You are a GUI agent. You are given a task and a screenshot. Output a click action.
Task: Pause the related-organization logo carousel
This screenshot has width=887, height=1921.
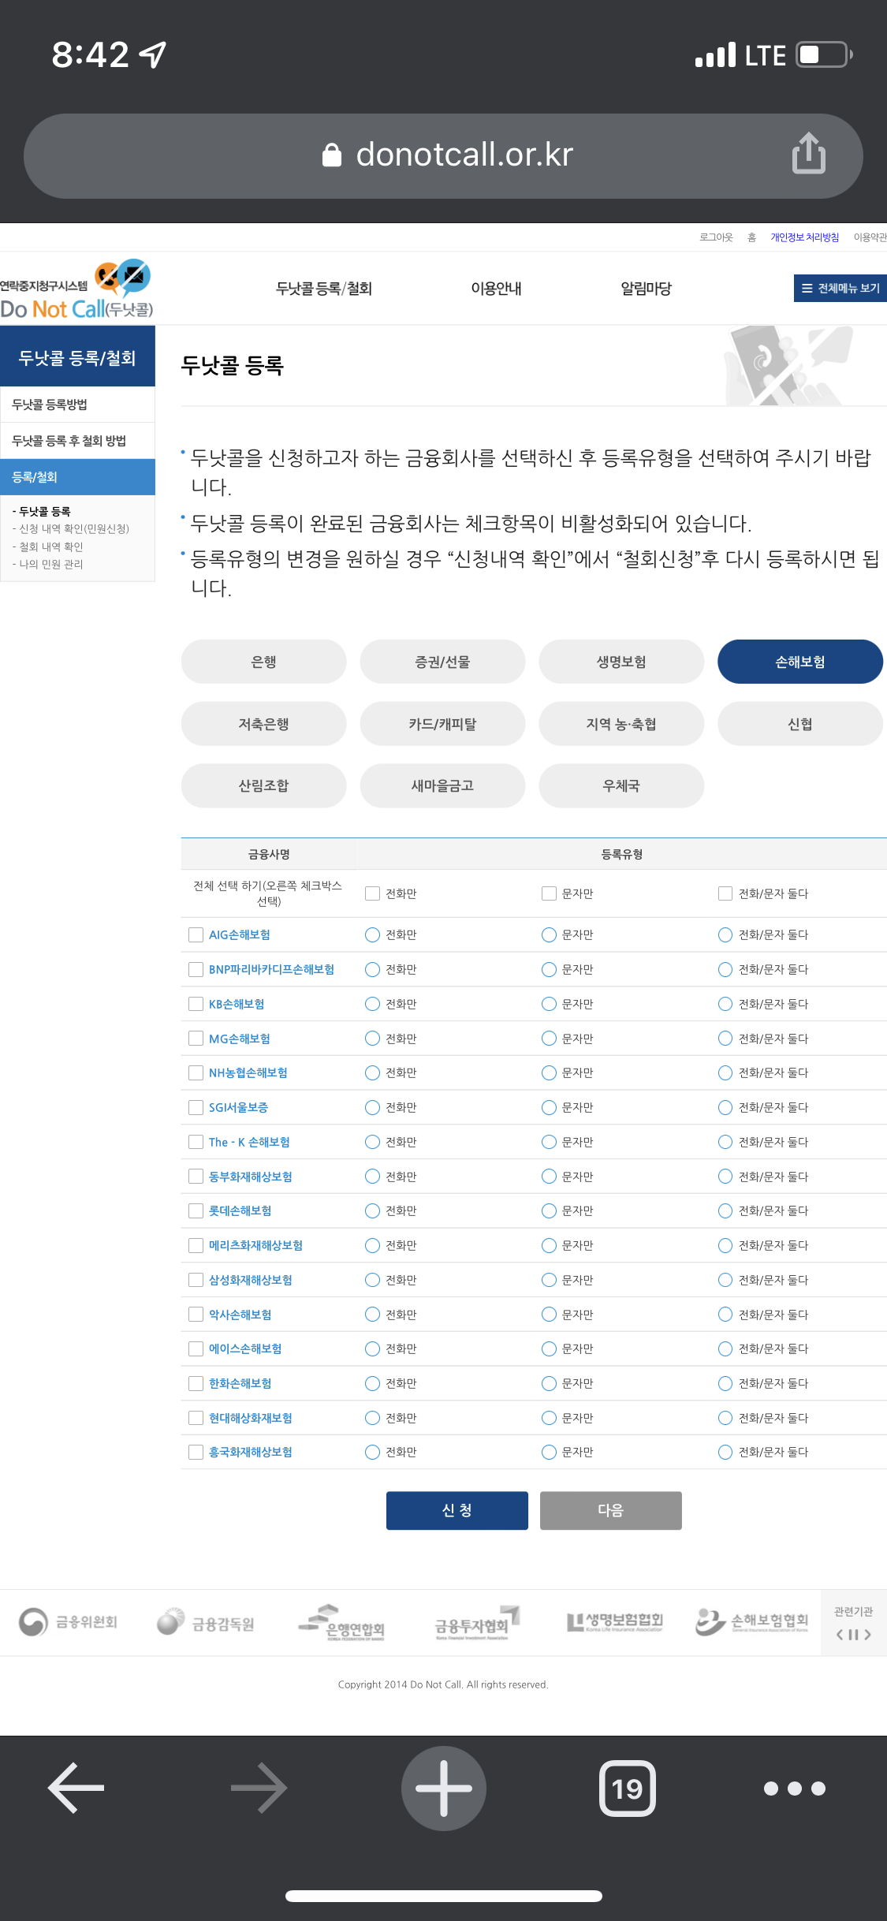pos(853,1635)
